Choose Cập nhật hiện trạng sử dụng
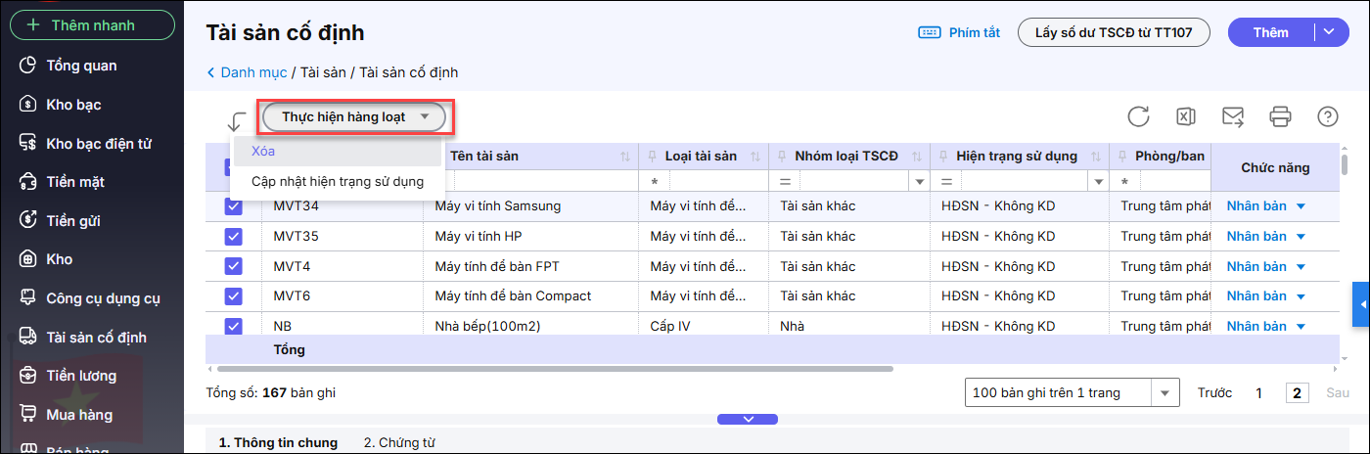This screenshot has width=1370, height=454. click(x=337, y=181)
